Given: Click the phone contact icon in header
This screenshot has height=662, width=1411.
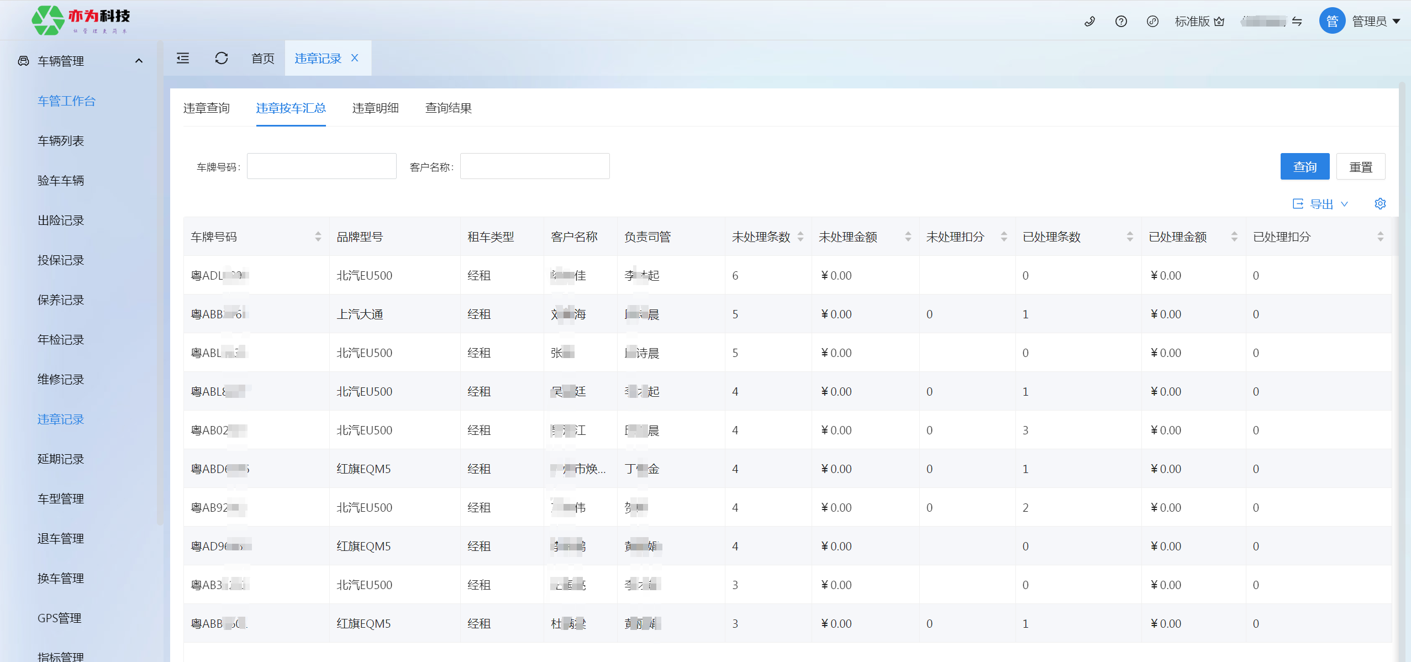Looking at the screenshot, I should [x=1089, y=22].
